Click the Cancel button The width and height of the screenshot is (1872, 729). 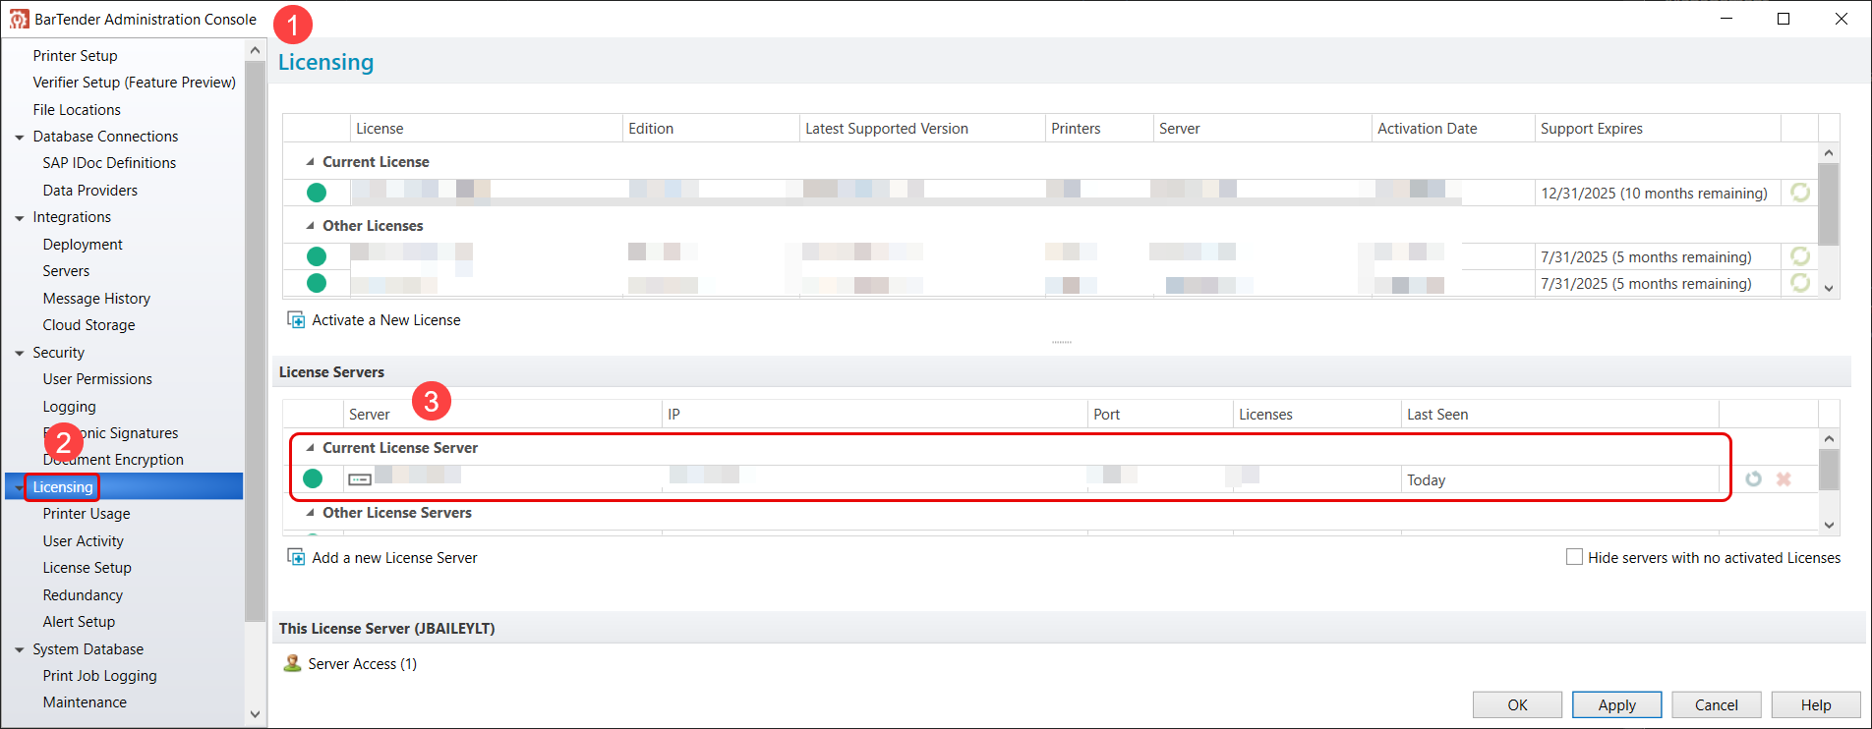point(1717,705)
